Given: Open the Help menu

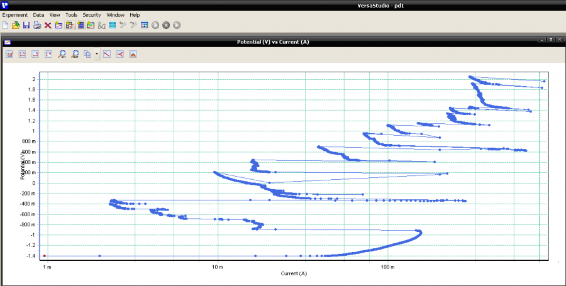Looking at the screenshot, I should (135, 15).
